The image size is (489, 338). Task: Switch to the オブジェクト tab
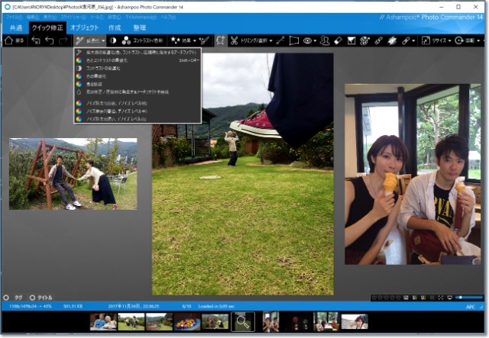point(84,27)
